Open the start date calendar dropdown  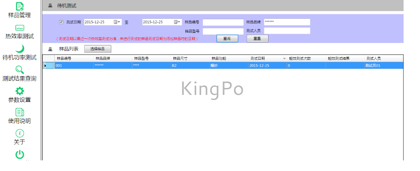point(117,22)
